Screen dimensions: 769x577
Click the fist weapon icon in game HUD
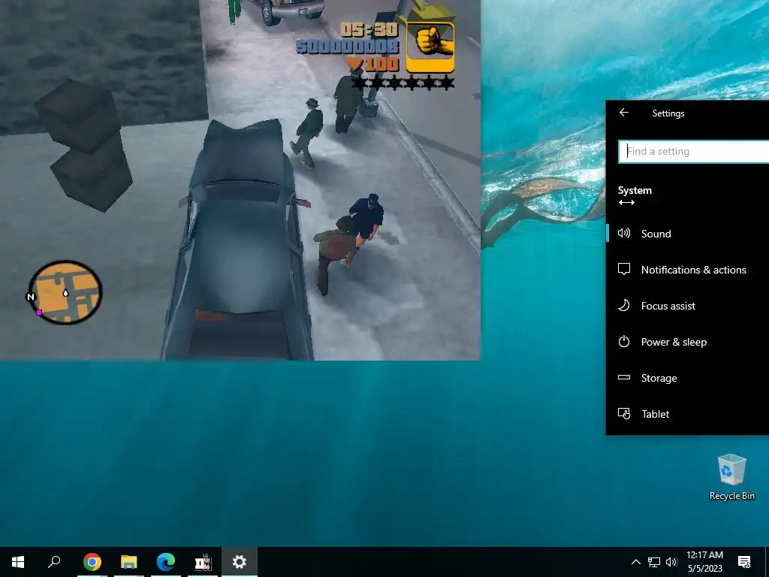(430, 47)
